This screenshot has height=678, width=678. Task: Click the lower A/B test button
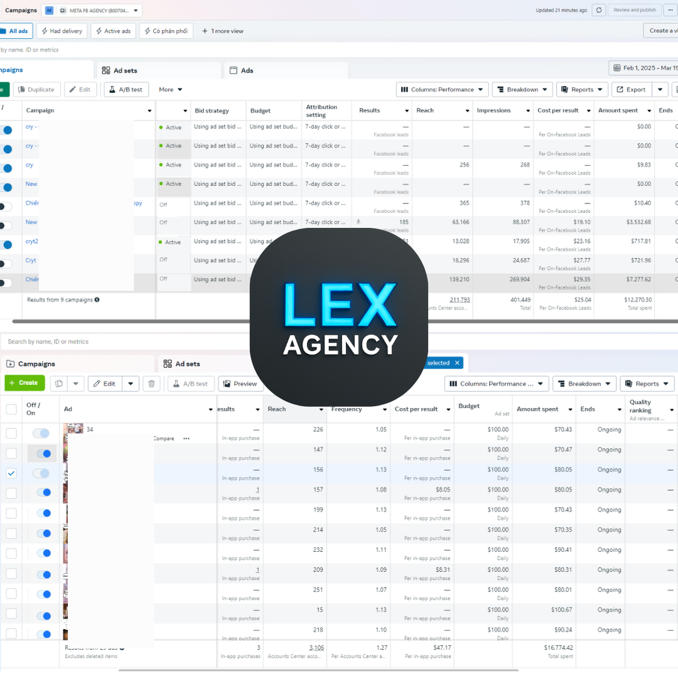191,384
